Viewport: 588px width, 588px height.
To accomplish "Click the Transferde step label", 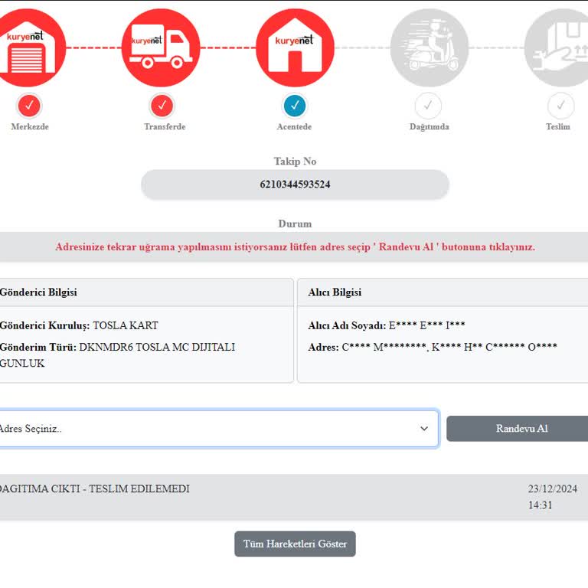I will [165, 127].
